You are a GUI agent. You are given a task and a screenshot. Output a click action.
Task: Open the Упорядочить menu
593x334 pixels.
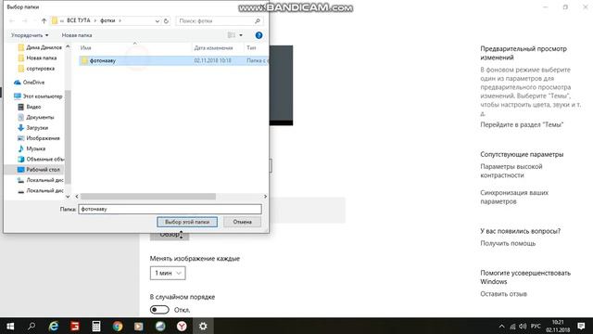pos(30,35)
